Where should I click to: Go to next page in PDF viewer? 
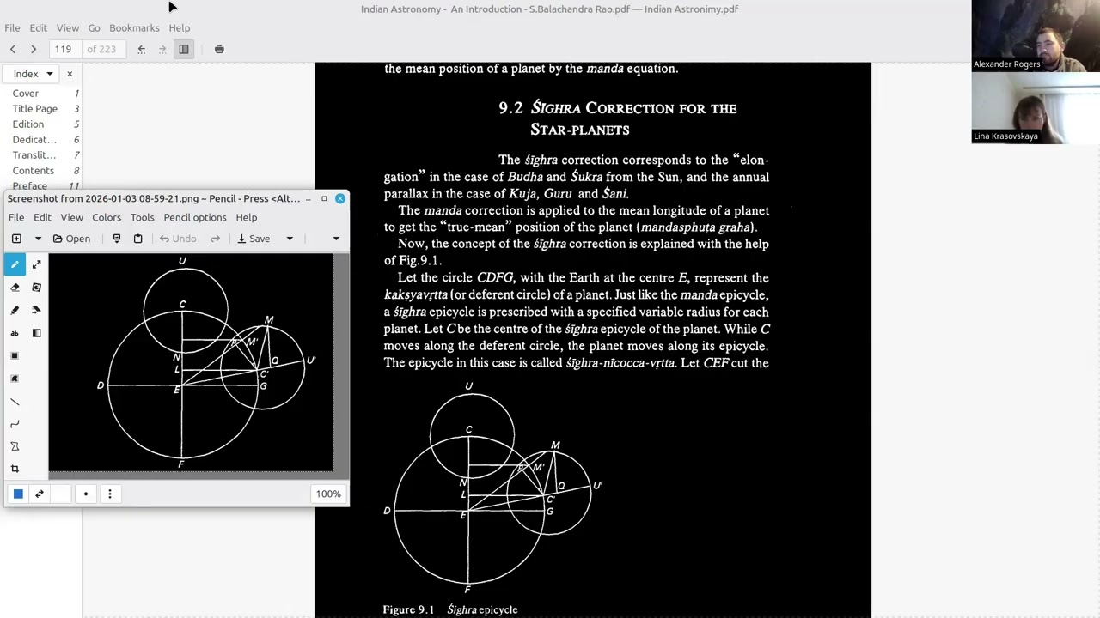(x=34, y=49)
